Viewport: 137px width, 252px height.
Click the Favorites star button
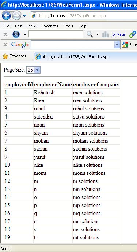coord(14,56)
